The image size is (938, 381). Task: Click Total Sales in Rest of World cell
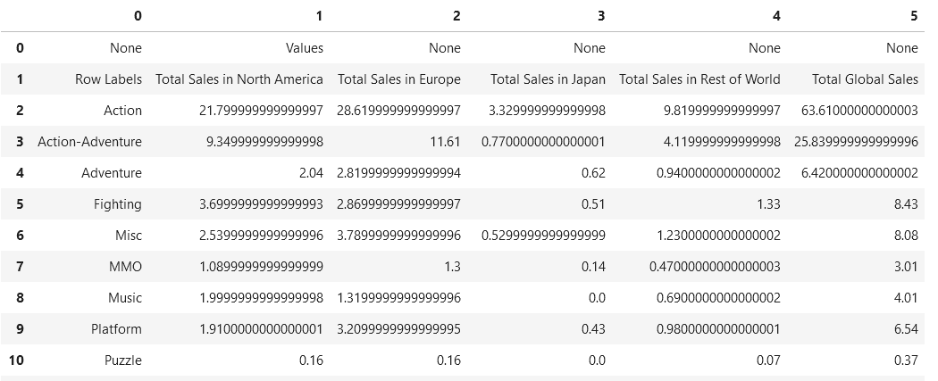[699, 79]
